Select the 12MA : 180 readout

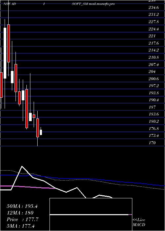click(x=20, y=213)
